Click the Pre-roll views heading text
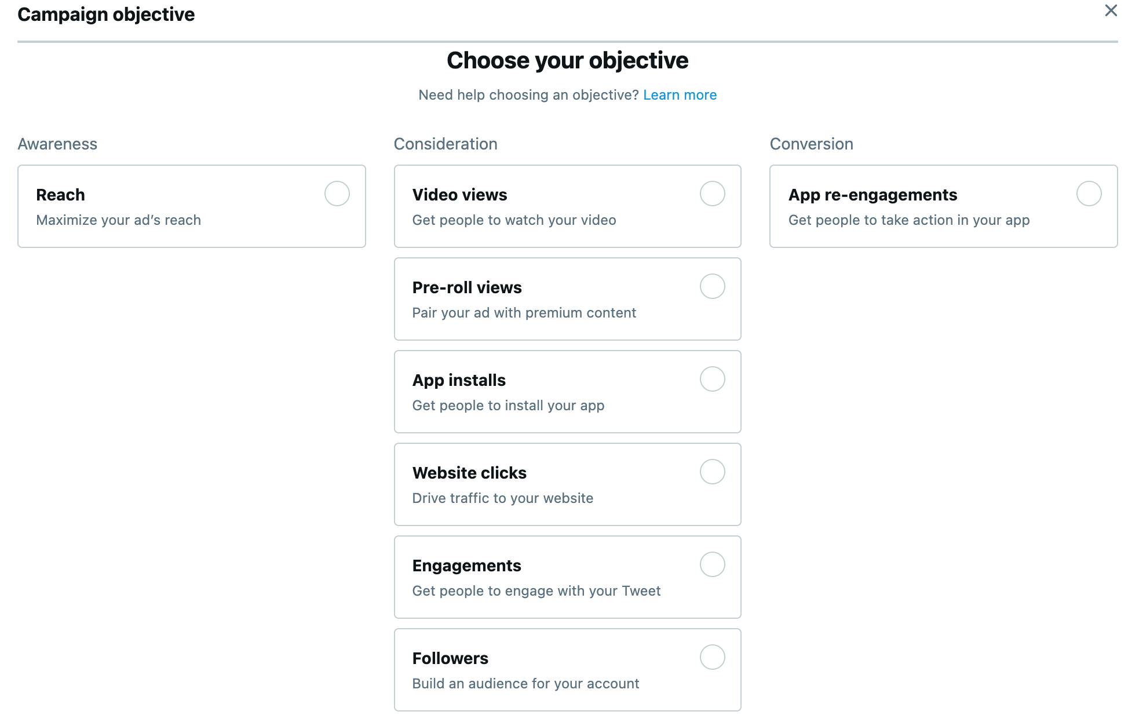The height and width of the screenshot is (715, 1139). tap(467, 287)
